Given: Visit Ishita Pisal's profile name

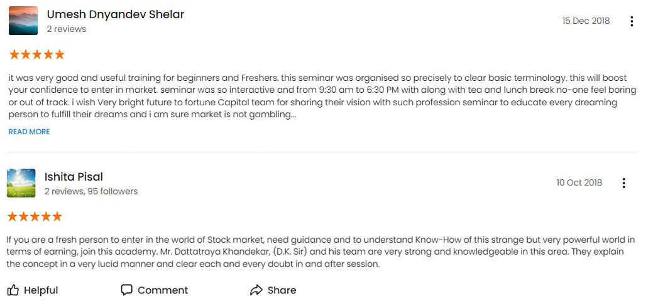Looking at the screenshot, I should (74, 177).
